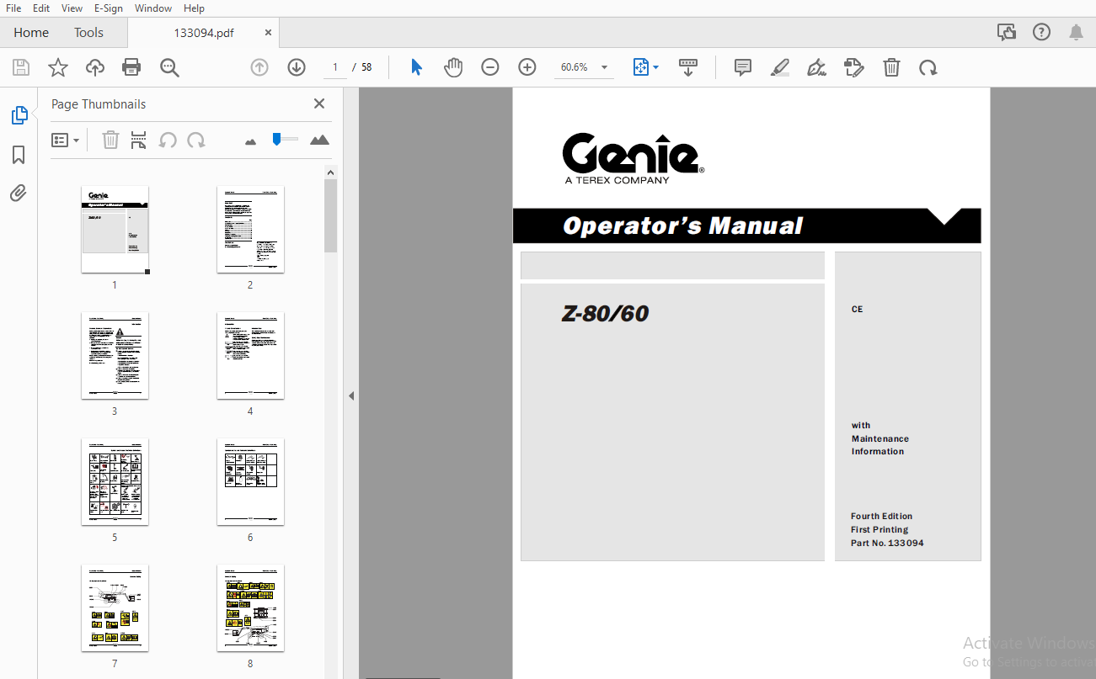Viewport: 1096px width, 679px height.
Task: Go to next page arrow button
Action: click(297, 67)
